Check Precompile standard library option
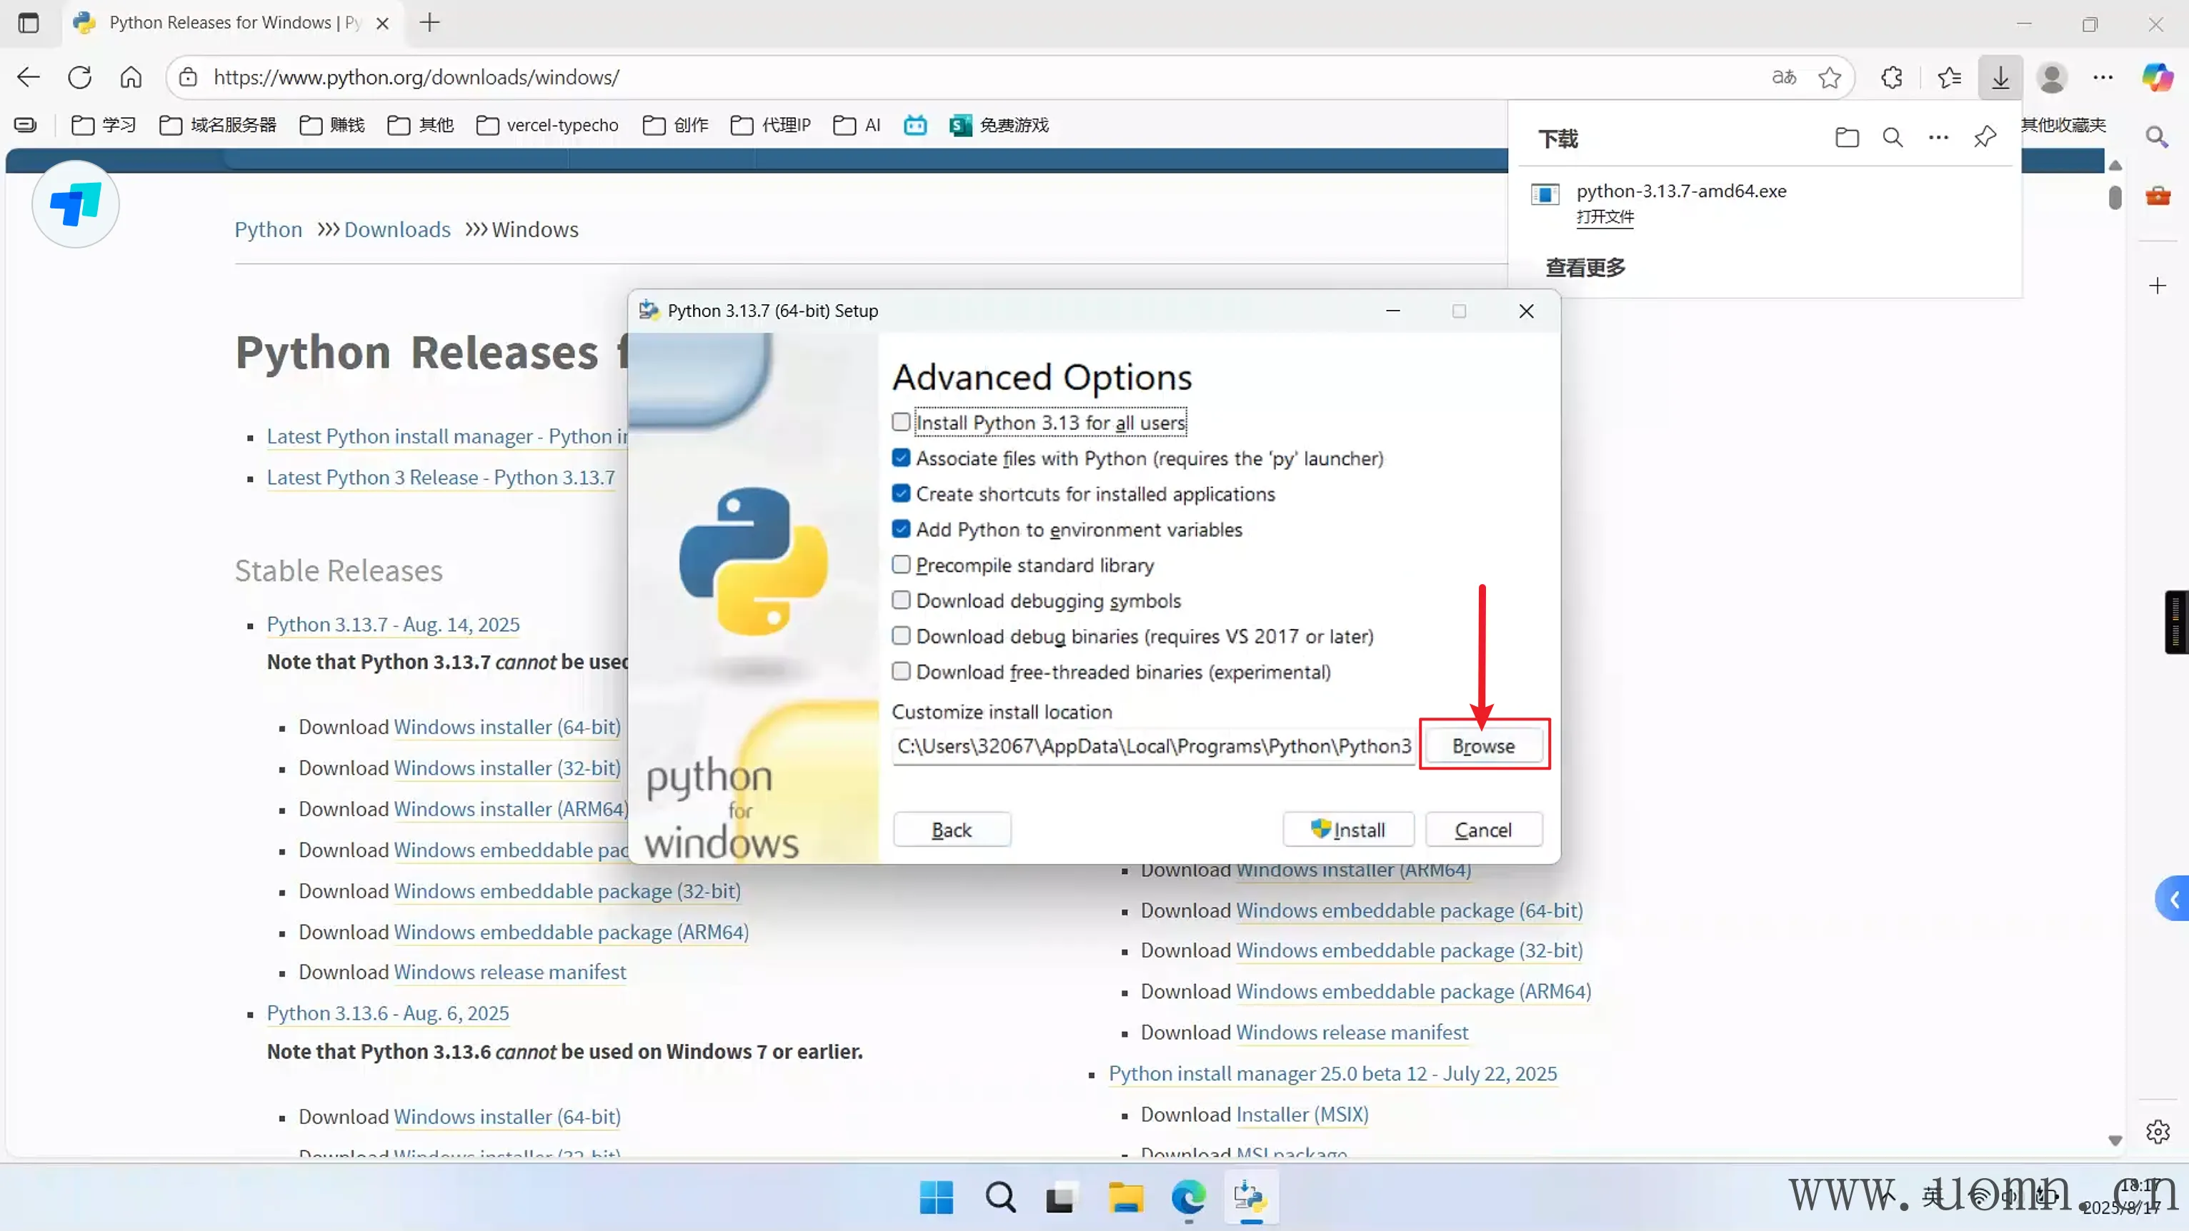Screen dimensions: 2189x1231 coord(902,565)
